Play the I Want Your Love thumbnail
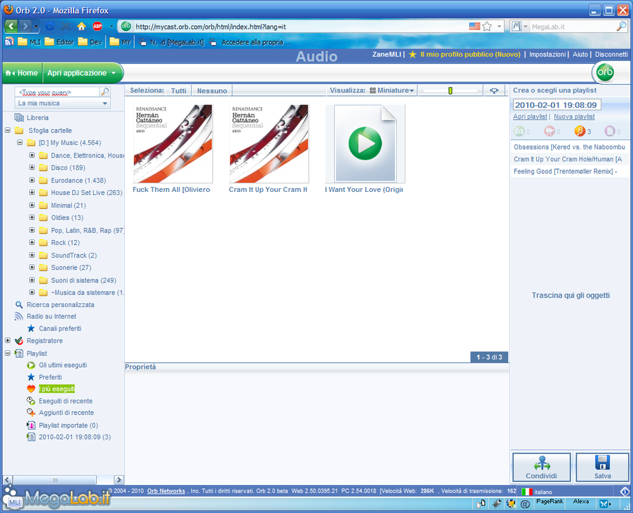 tap(365, 144)
